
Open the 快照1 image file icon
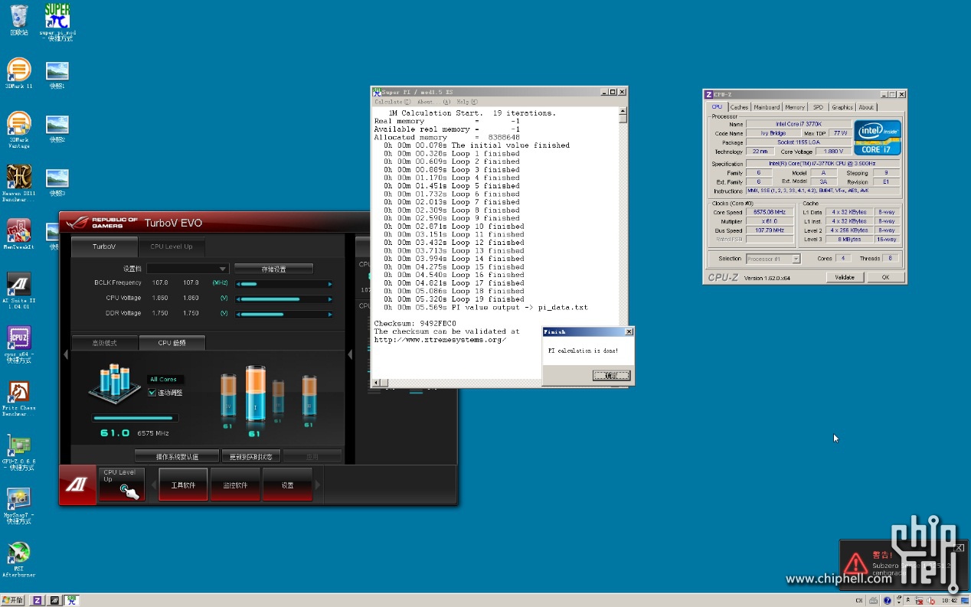pos(57,76)
